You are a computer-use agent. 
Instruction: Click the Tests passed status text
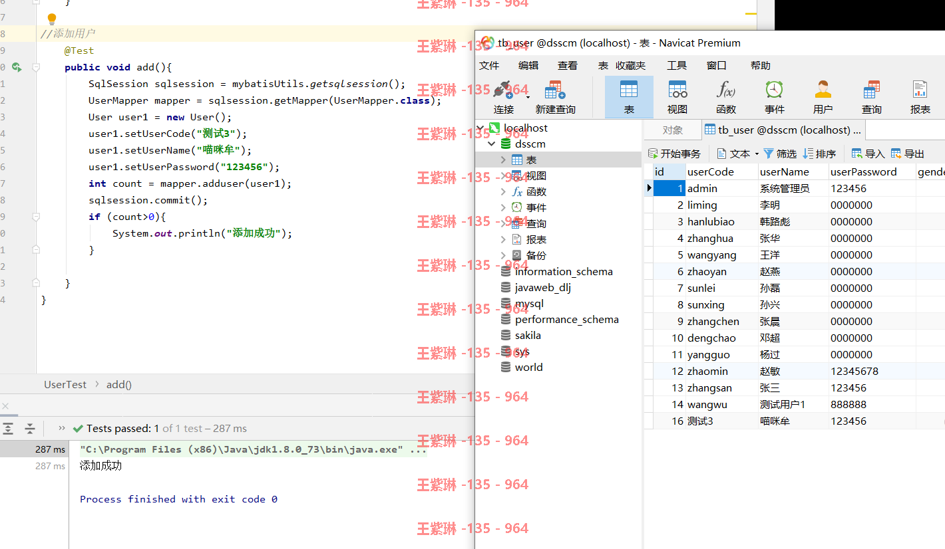(166, 429)
